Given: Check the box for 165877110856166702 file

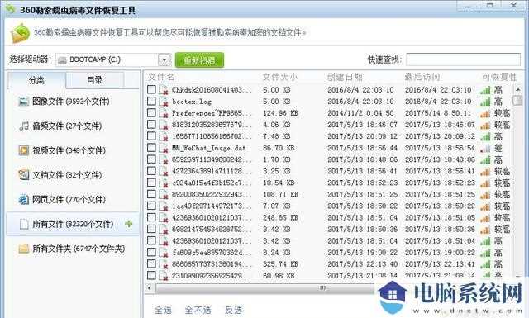Looking at the screenshot, I should pos(151,136).
